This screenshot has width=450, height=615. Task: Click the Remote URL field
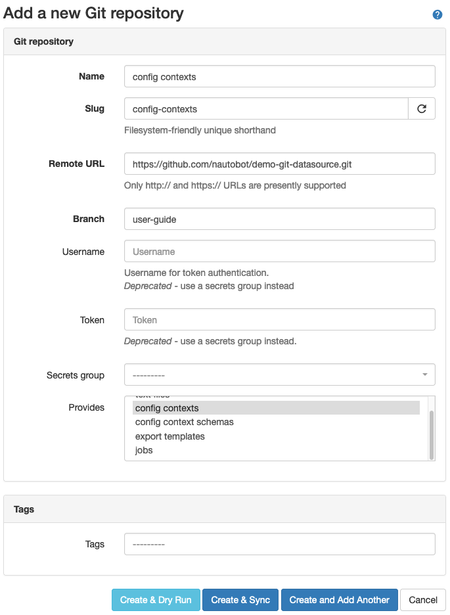coord(279,164)
